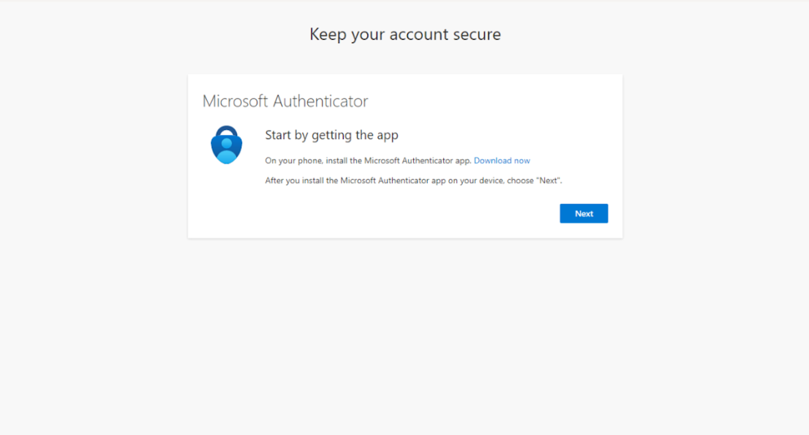Image resolution: width=809 pixels, height=435 pixels.
Task: Click the "Keep your account secure" page heading
Action: (x=405, y=34)
